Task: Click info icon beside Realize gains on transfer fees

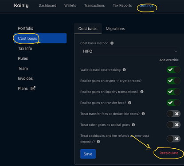Action: tap(129, 103)
